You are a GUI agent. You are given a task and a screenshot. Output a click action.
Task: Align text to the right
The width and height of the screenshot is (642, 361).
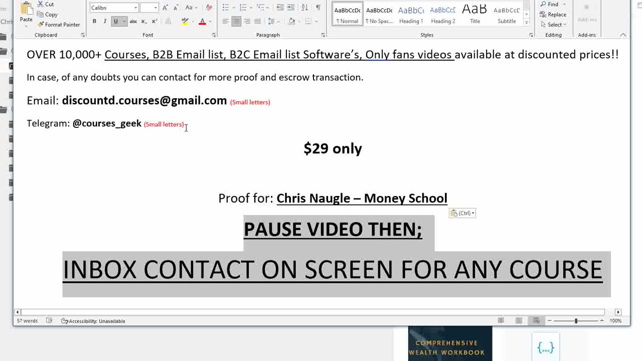click(247, 22)
